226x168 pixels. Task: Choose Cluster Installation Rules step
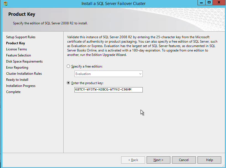pos(24,74)
